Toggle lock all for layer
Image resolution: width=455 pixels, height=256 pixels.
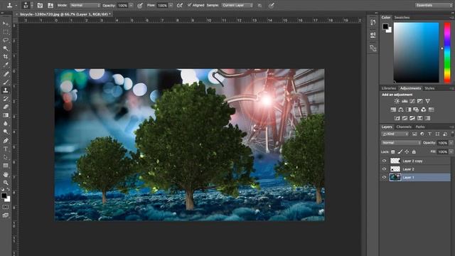(414, 151)
